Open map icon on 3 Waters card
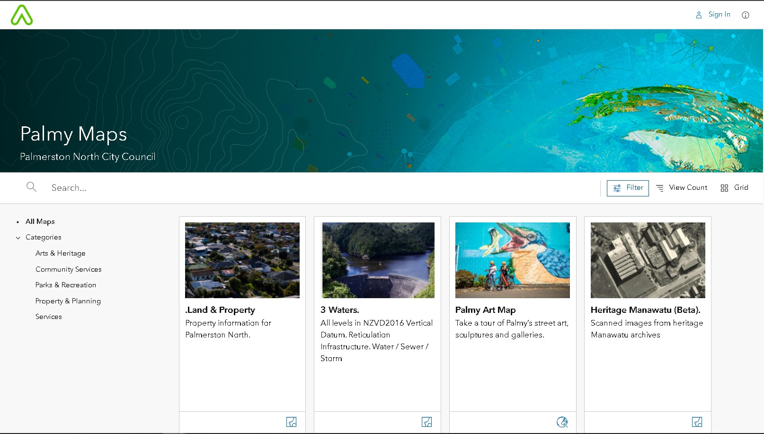The width and height of the screenshot is (764, 434). point(426,422)
